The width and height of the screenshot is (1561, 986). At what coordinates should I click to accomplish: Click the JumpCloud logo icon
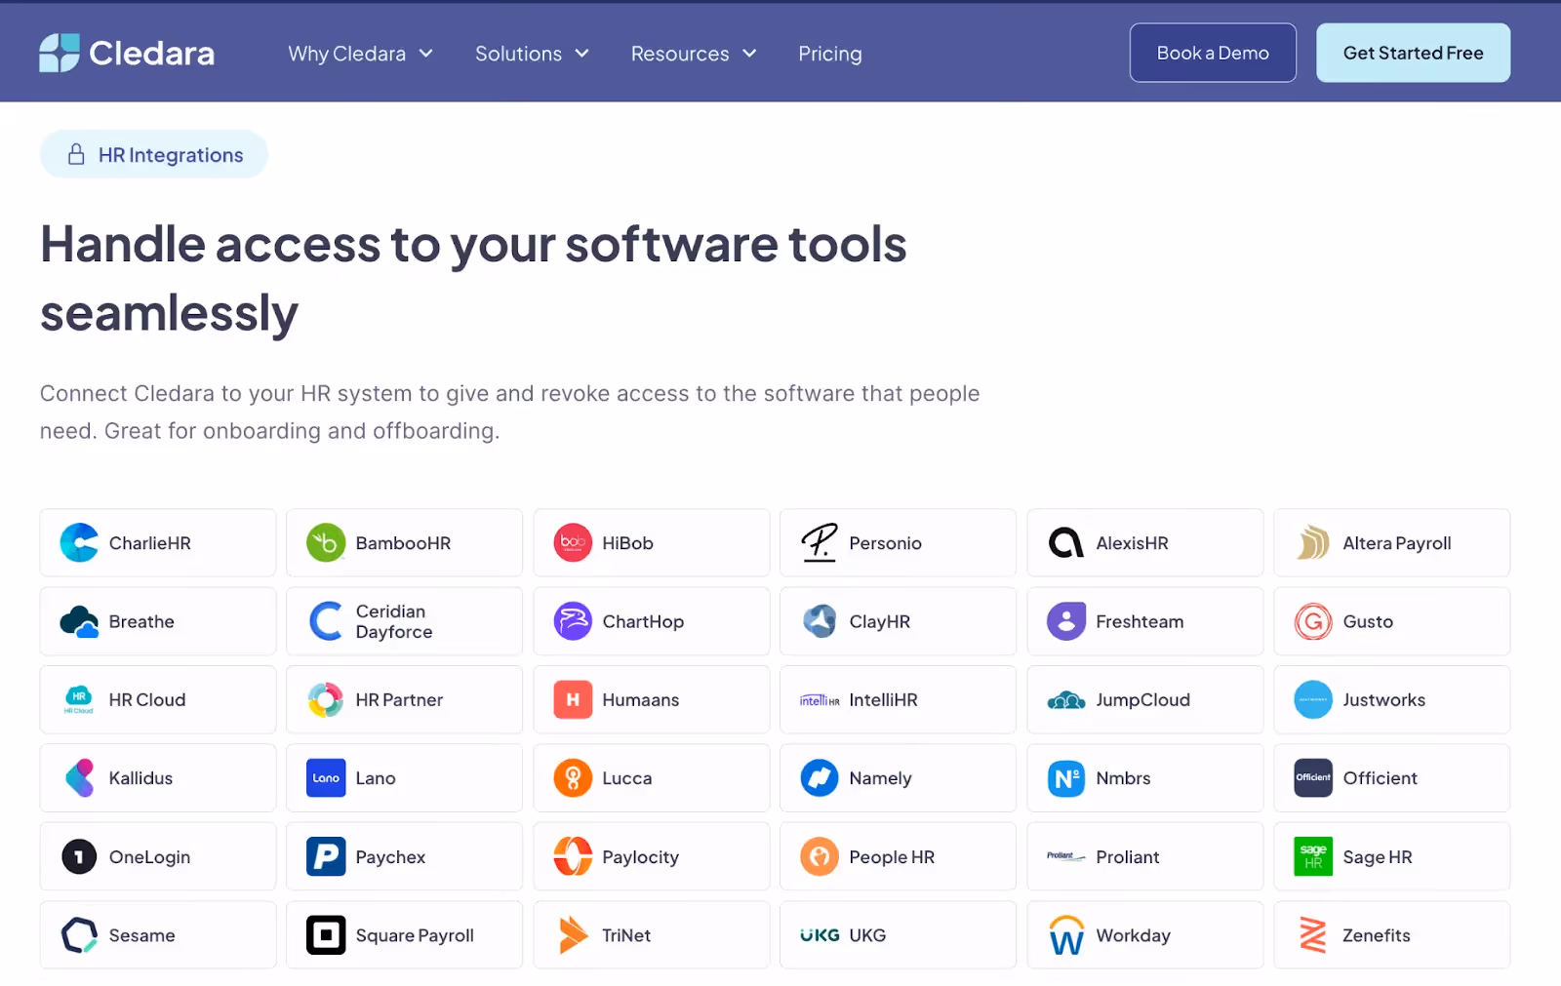(x=1066, y=700)
